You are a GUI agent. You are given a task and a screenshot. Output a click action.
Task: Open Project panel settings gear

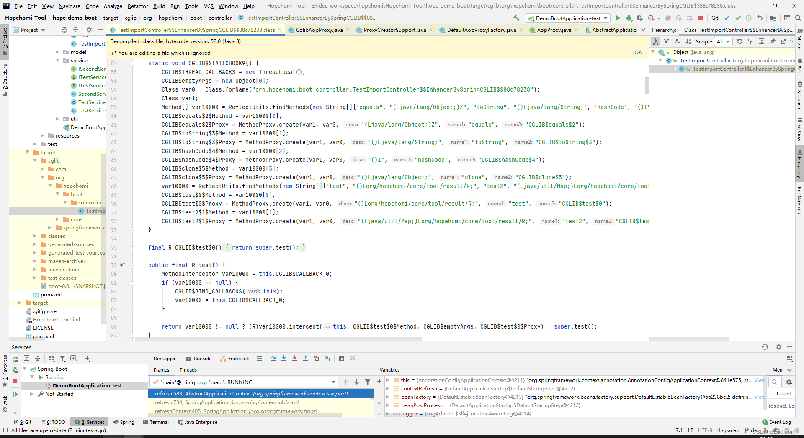(x=89, y=30)
